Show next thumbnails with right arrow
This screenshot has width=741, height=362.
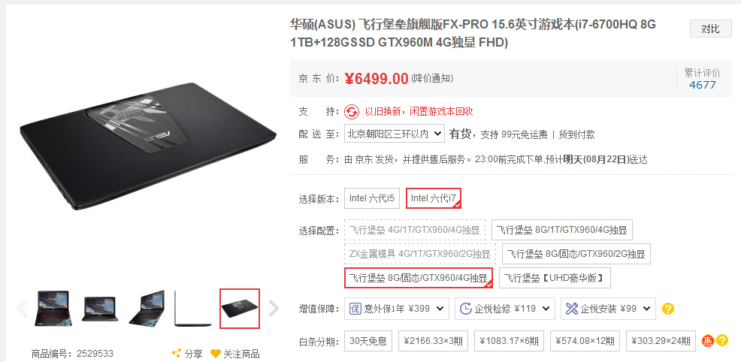(x=274, y=309)
